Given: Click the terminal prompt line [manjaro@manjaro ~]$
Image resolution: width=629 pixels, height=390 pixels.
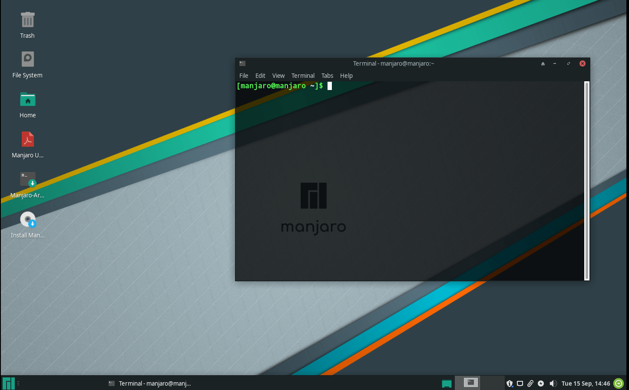Looking at the screenshot, I should [280, 86].
